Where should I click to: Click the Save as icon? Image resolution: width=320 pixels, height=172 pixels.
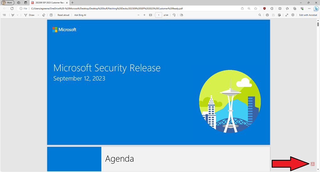279,15
